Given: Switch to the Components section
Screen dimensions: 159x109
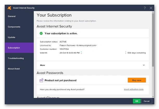Looking at the screenshot, I should point(14,27).
